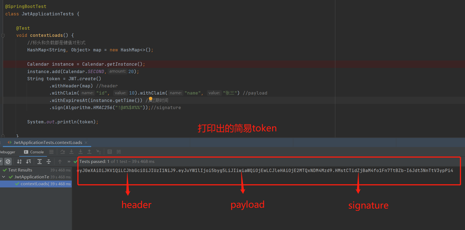Screen dimensions: 465x230
Task: Toggle the Show Ignored tests icon
Action: coord(8,162)
